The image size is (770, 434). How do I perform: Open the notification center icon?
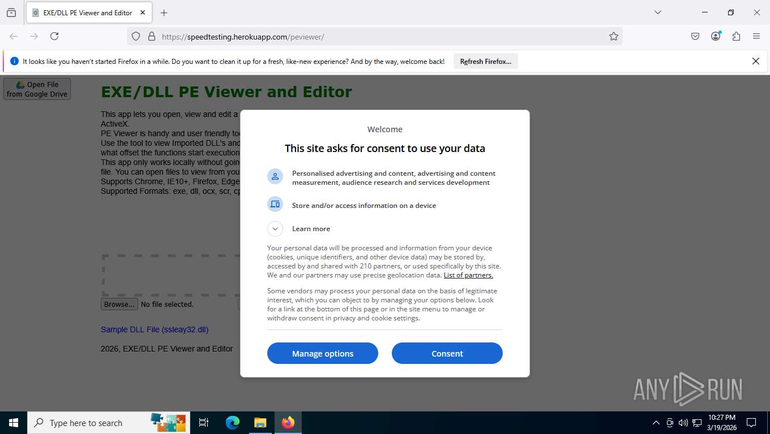click(751, 423)
